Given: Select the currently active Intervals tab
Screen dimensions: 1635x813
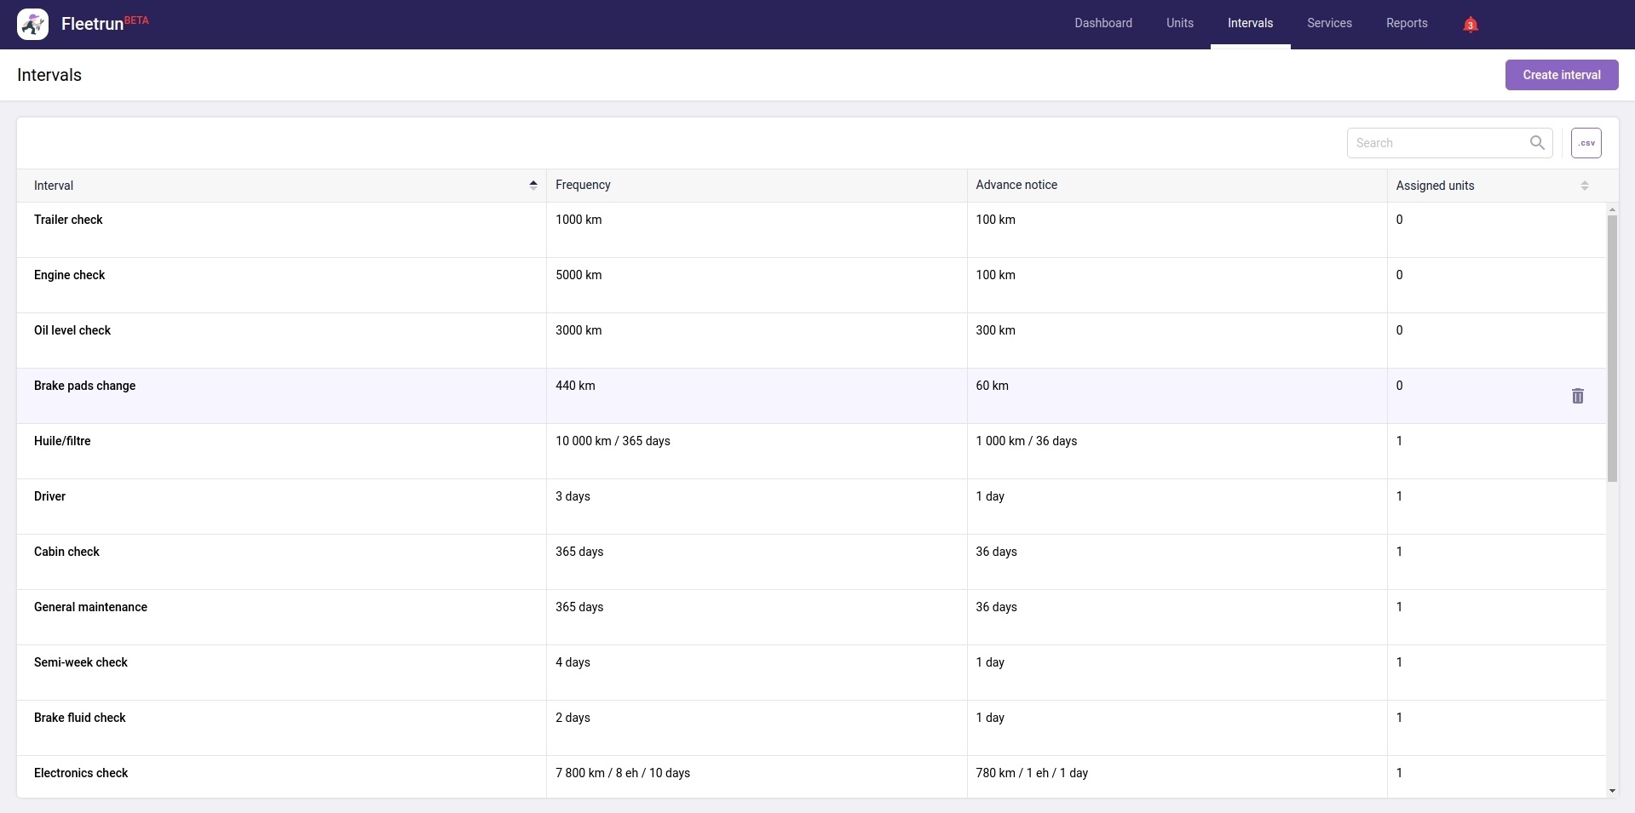Looking at the screenshot, I should tap(1249, 23).
